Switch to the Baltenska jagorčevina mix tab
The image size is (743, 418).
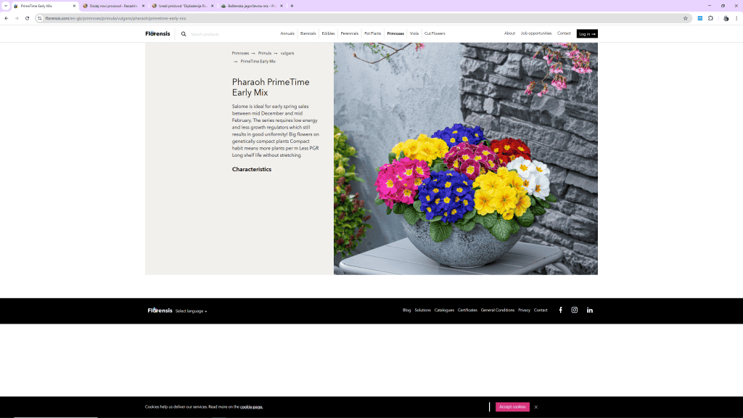coord(252,6)
